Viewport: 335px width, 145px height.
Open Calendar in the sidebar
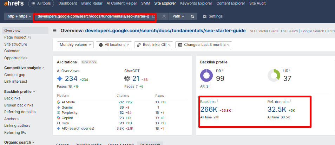pos(12,51)
